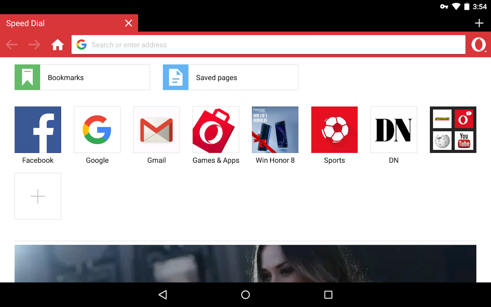Viewport: 491px width, 307px height.
Task: Tap the VPN key status icon
Action: pyautogui.click(x=444, y=6)
